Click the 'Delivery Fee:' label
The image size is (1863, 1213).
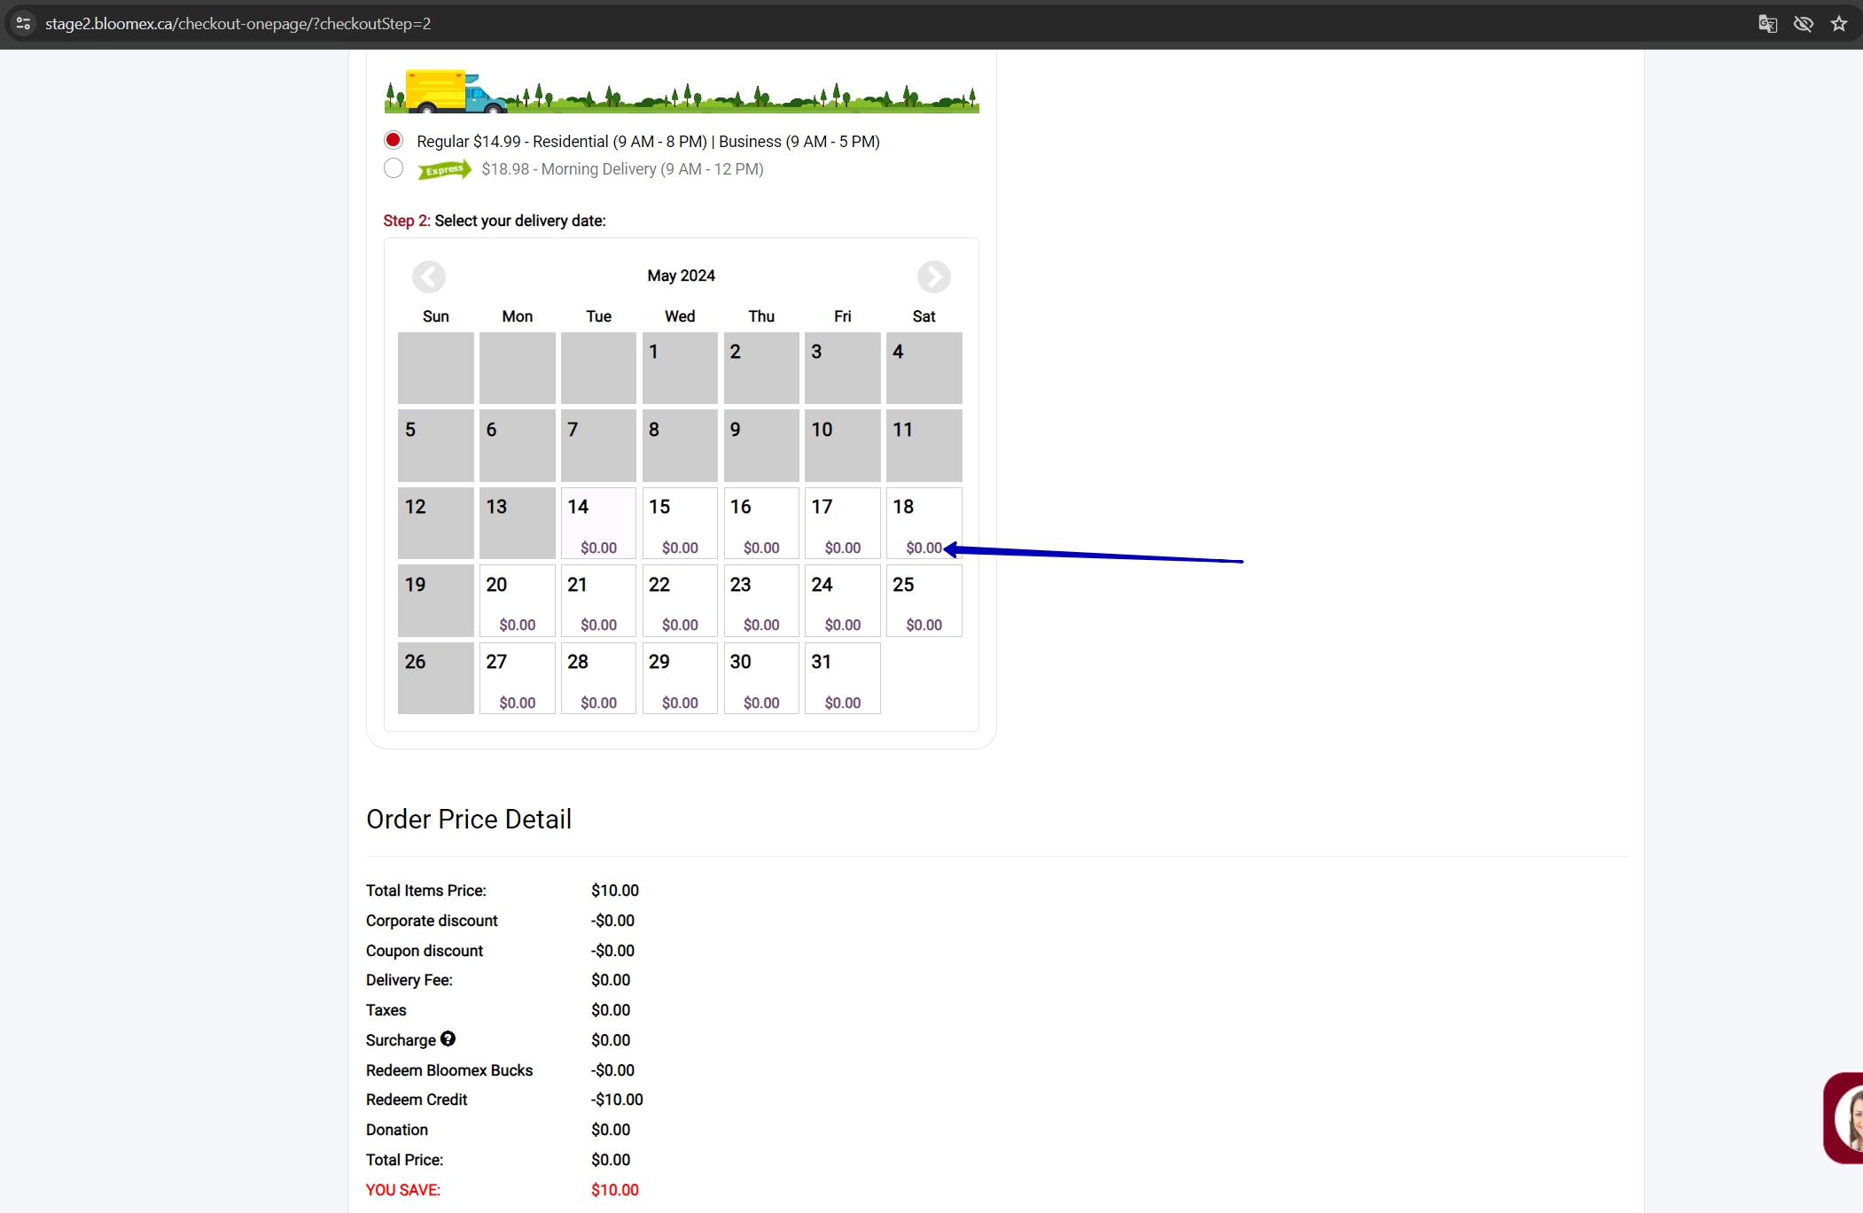[409, 980]
